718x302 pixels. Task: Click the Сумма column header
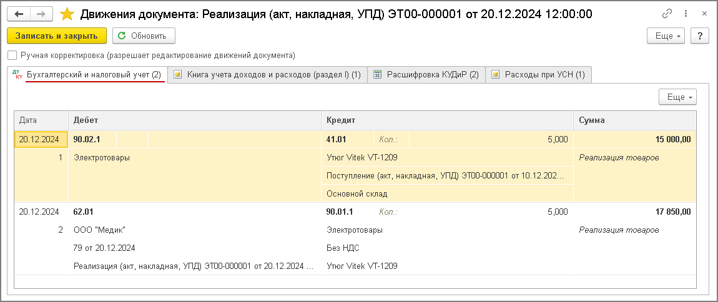[x=634, y=120]
